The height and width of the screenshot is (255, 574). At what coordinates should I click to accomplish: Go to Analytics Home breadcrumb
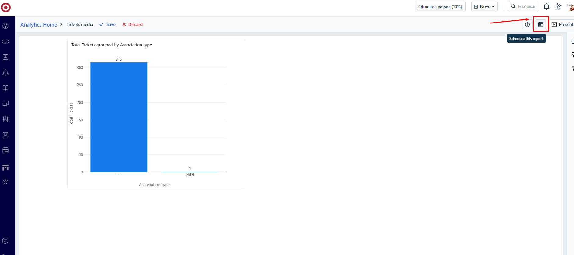39,25
